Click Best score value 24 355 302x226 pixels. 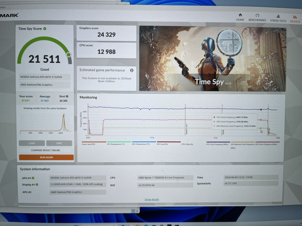coord(64,101)
